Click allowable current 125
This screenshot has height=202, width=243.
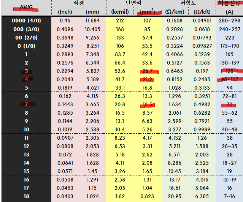tap(230, 71)
